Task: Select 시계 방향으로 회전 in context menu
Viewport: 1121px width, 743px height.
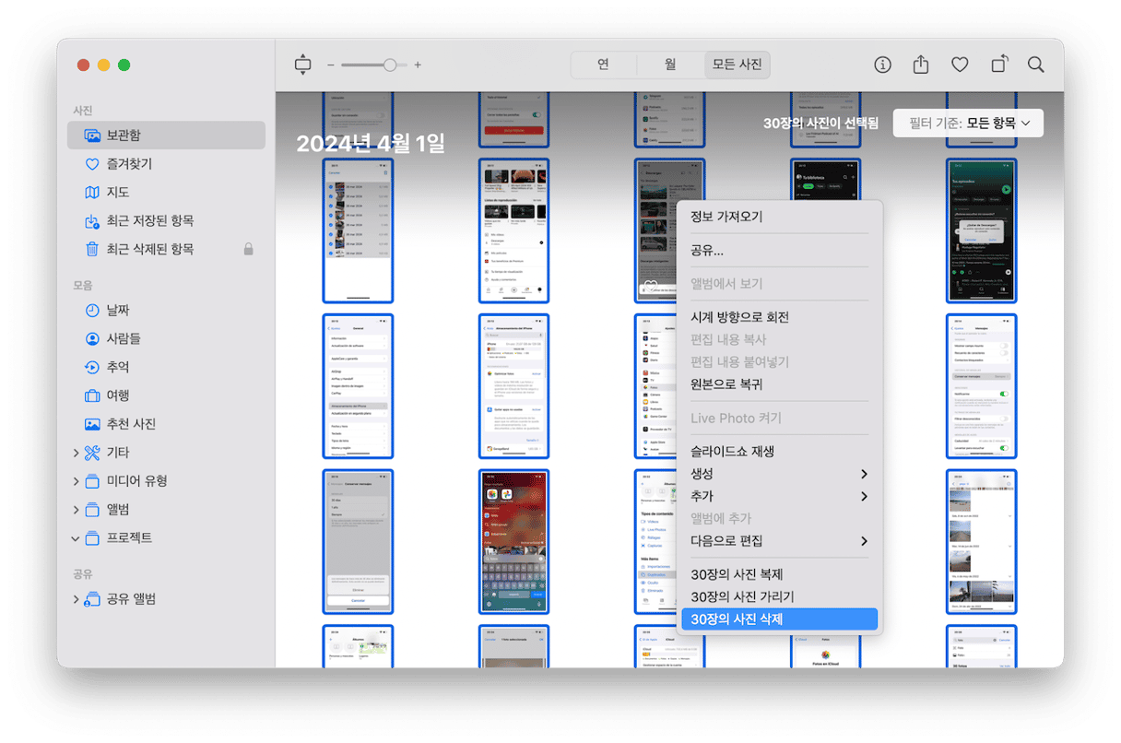Action: (739, 317)
